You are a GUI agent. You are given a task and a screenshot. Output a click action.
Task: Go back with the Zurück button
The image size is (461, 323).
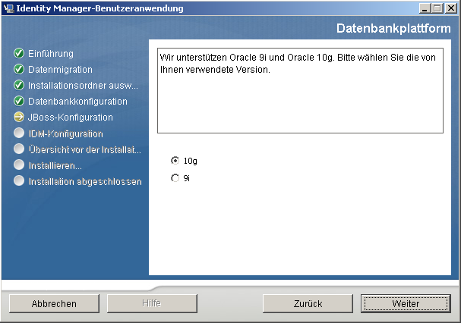(x=308, y=303)
